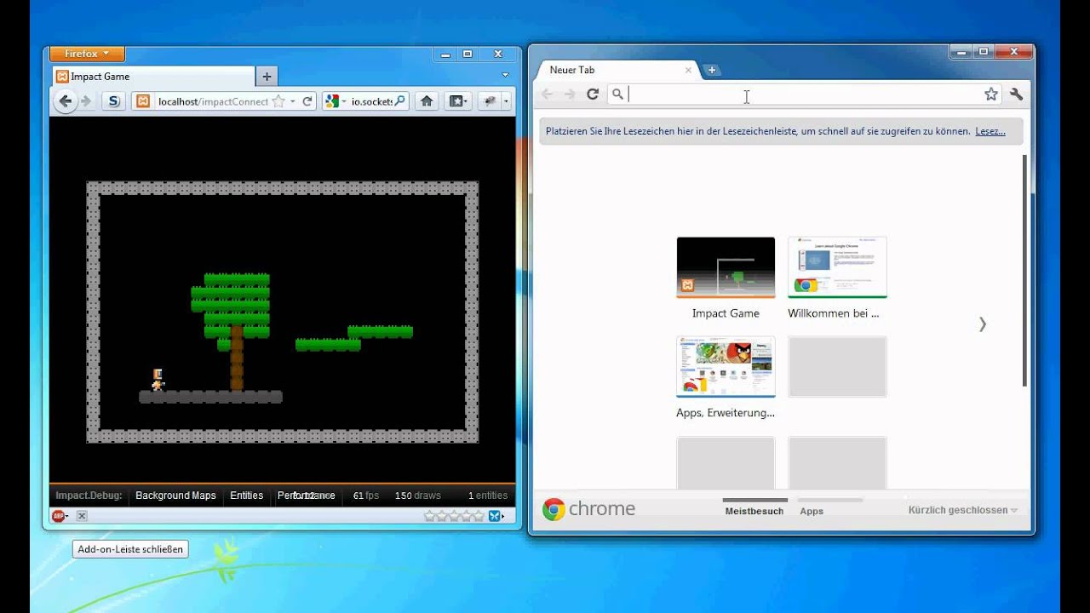This screenshot has height=613, width=1090.
Task: Click the Impact.Debug label
Action: point(89,496)
